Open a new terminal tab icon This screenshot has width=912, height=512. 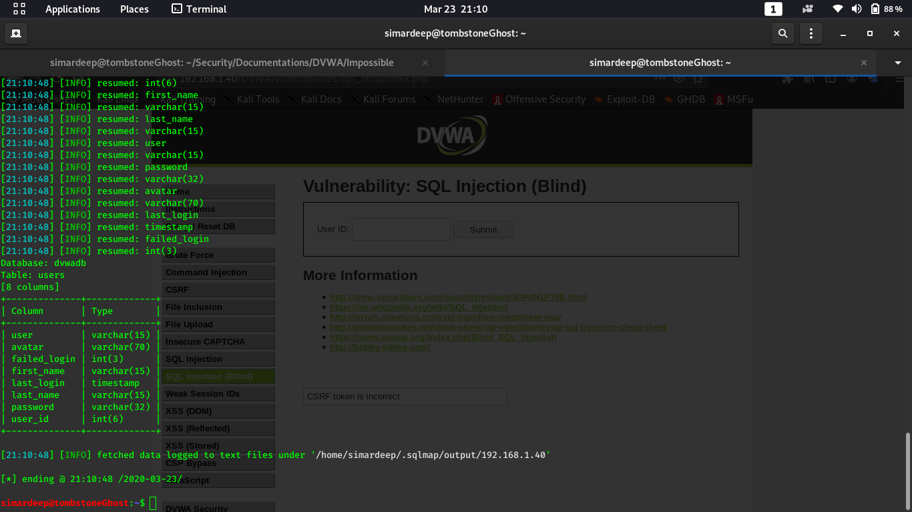pyautogui.click(x=16, y=33)
